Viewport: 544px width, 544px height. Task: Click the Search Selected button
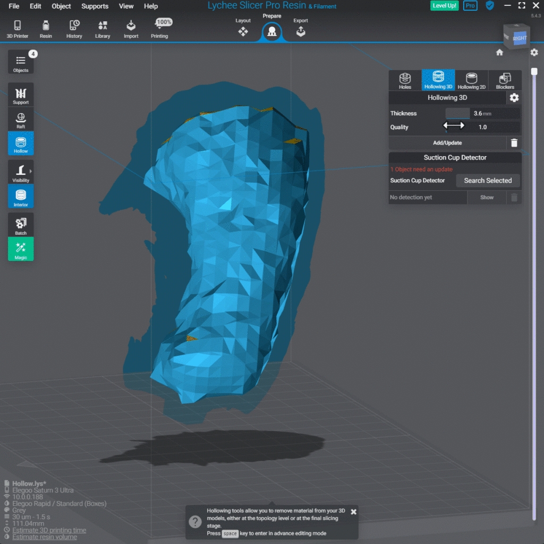point(488,181)
